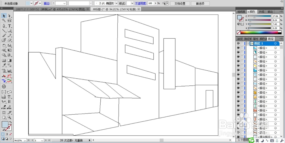Choose the Rotate tool
Image resolution: width=285 pixels, height=143 pixels.
(x=4, y=45)
